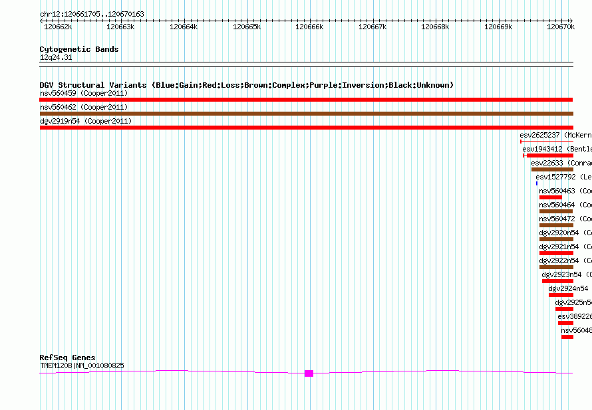
Task: Click the nsv560459 (Cooper2011) red loss bar
Action: click(x=306, y=100)
